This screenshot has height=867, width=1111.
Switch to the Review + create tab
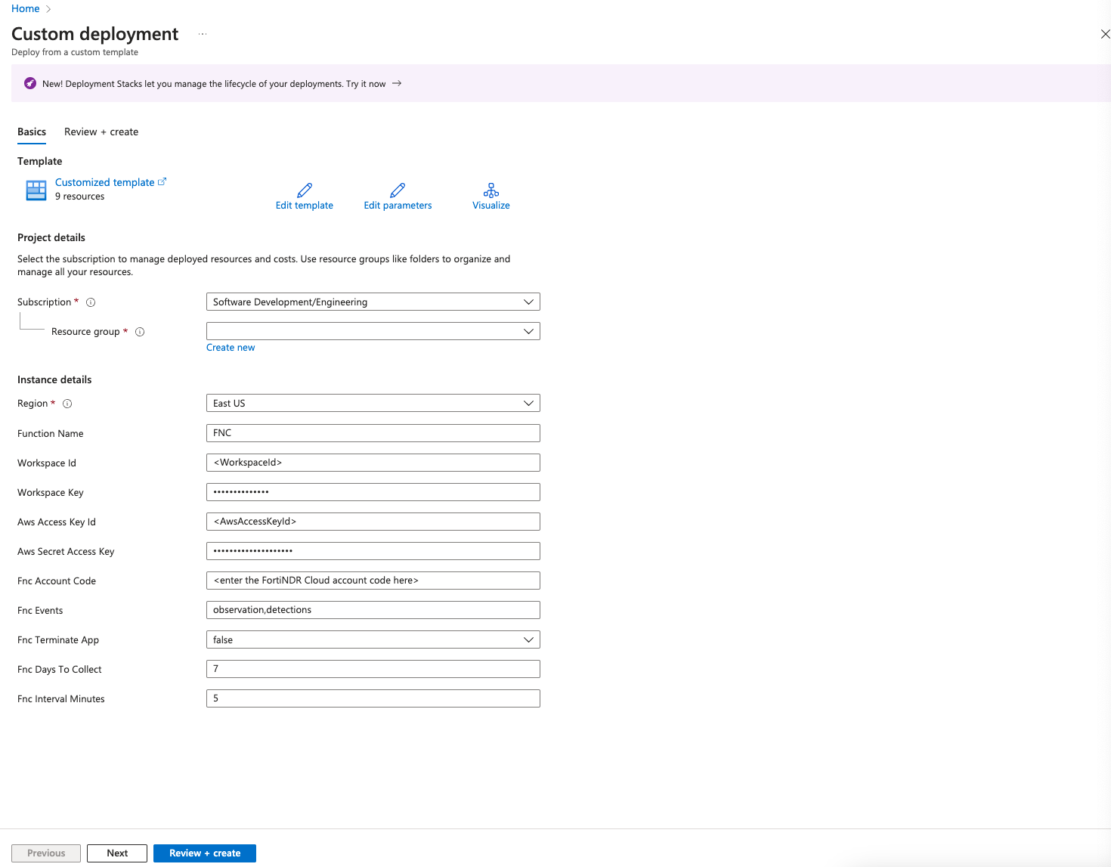[101, 132]
